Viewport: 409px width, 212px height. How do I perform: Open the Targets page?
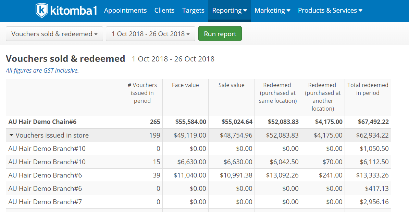[x=193, y=10]
